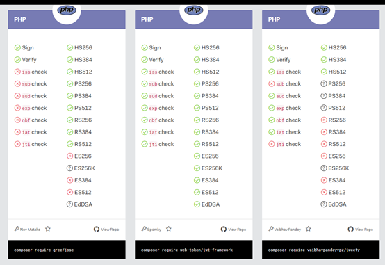
Task: Click the PHP logo on the jwt-framework card
Action: [x=194, y=10]
